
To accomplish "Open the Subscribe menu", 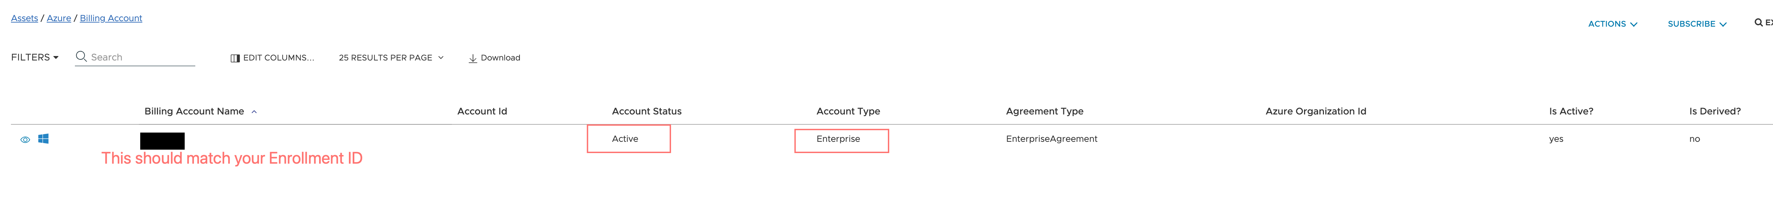I will (1697, 24).
